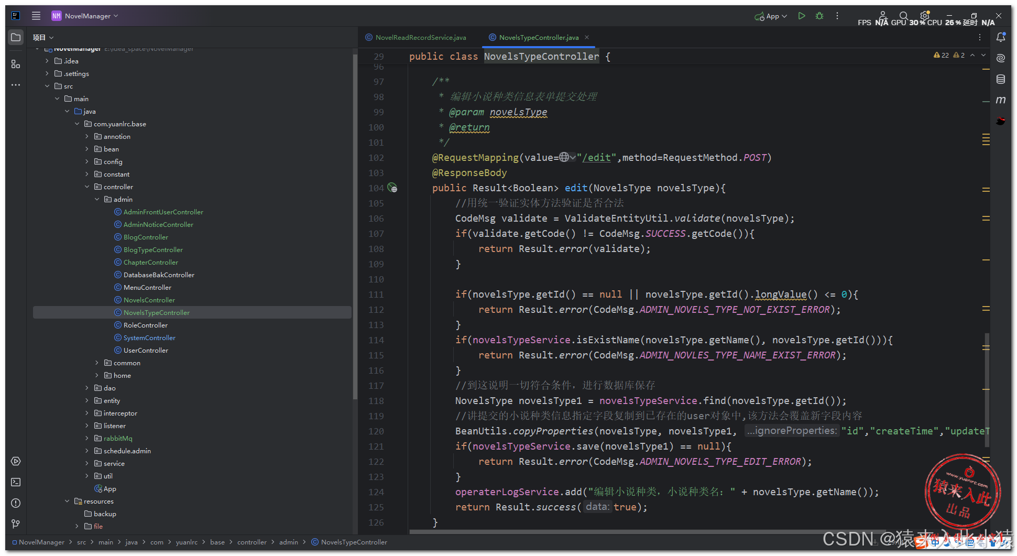1017x556 pixels.
Task: Click breadcrumb 'NovelsTypeController' in navigation bar
Action: [x=354, y=542]
